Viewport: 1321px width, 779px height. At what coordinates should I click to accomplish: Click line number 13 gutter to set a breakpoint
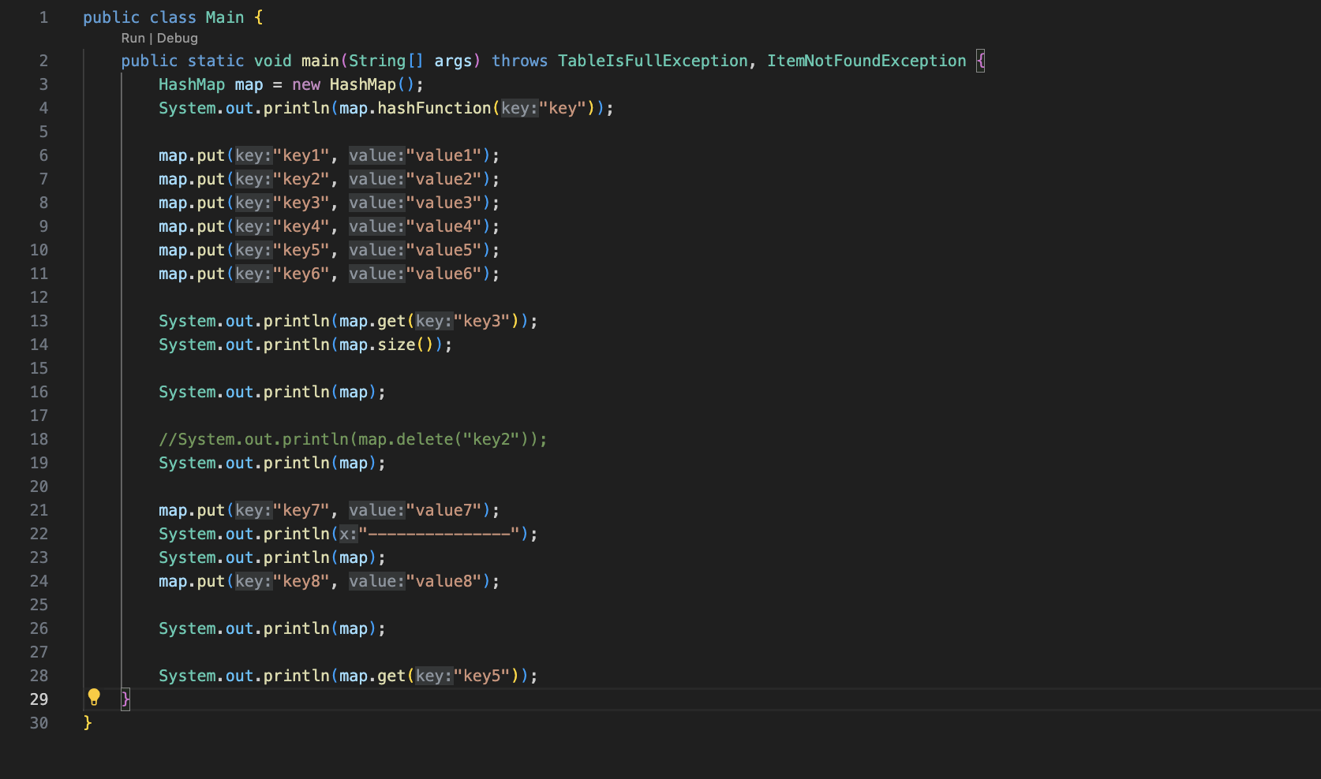(39, 321)
